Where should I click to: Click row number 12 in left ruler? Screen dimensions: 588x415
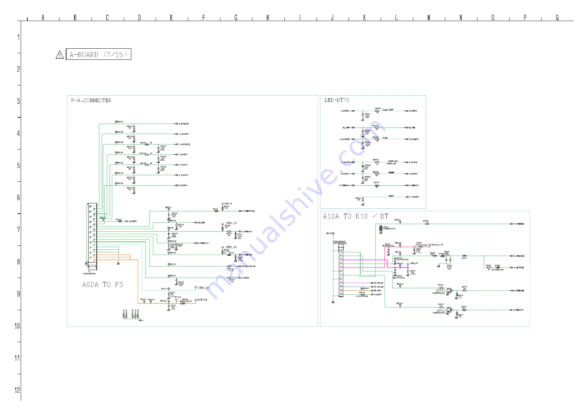coord(17,390)
